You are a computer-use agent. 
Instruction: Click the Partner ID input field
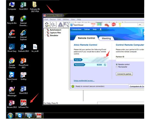tap(130, 60)
